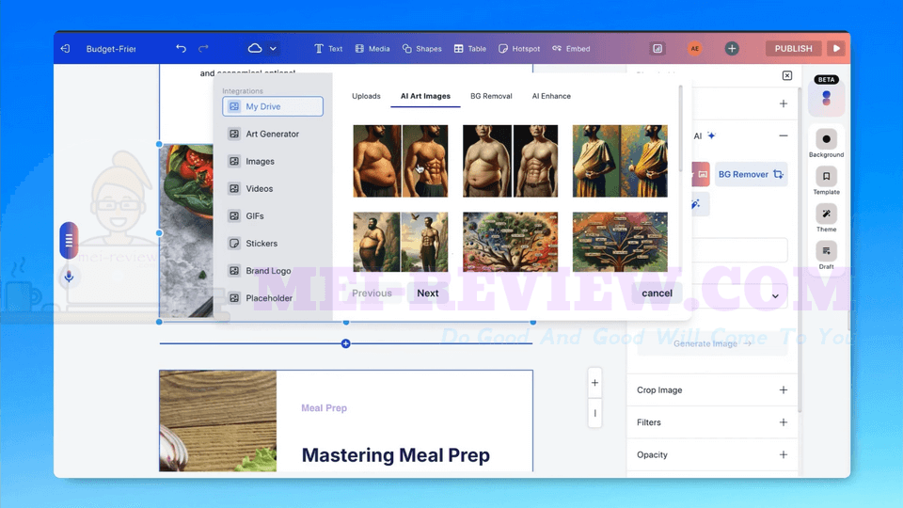Image resolution: width=903 pixels, height=508 pixels.
Task: Select the colorful tree art image, middle column
Action: pos(510,242)
